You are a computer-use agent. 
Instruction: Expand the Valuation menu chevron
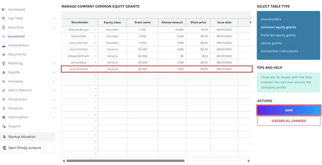click(x=54, y=108)
